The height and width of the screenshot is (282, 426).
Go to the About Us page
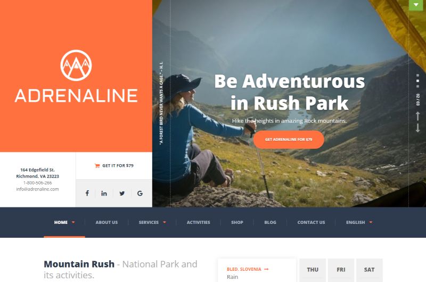106,222
